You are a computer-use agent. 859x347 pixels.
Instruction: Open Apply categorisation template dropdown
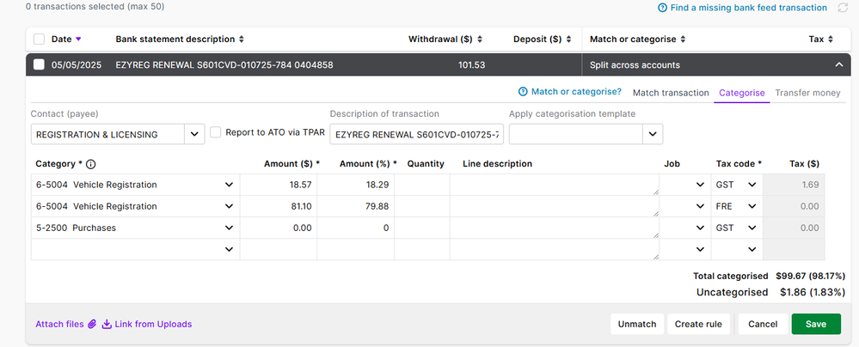pos(653,134)
